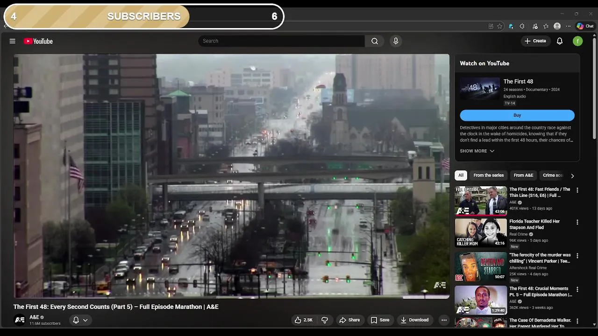Image resolution: width=598 pixels, height=336 pixels.
Task: Dislike the video with thumbs-down
Action: coord(325,320)
